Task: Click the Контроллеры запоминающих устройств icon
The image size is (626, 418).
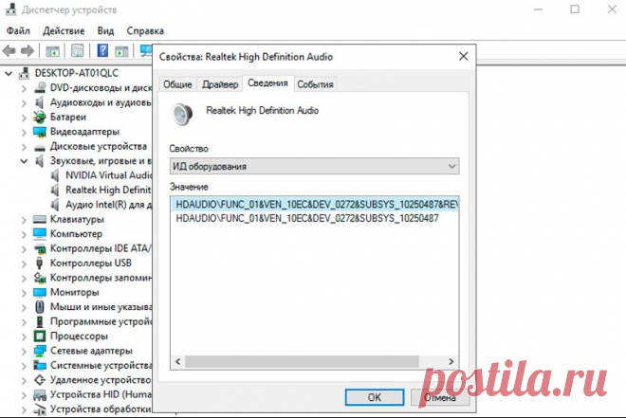Action: [40, 278]
